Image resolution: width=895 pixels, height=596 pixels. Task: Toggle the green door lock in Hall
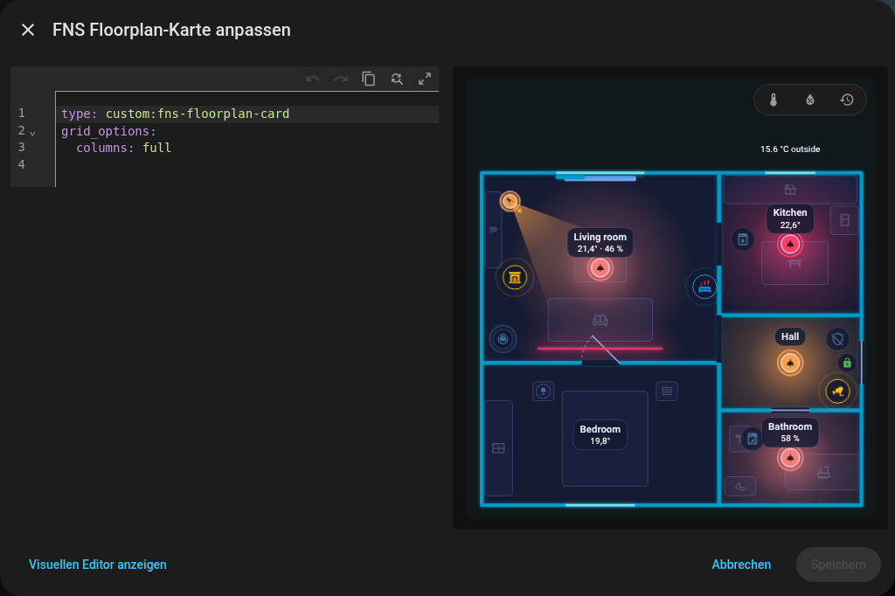(847, 363)
